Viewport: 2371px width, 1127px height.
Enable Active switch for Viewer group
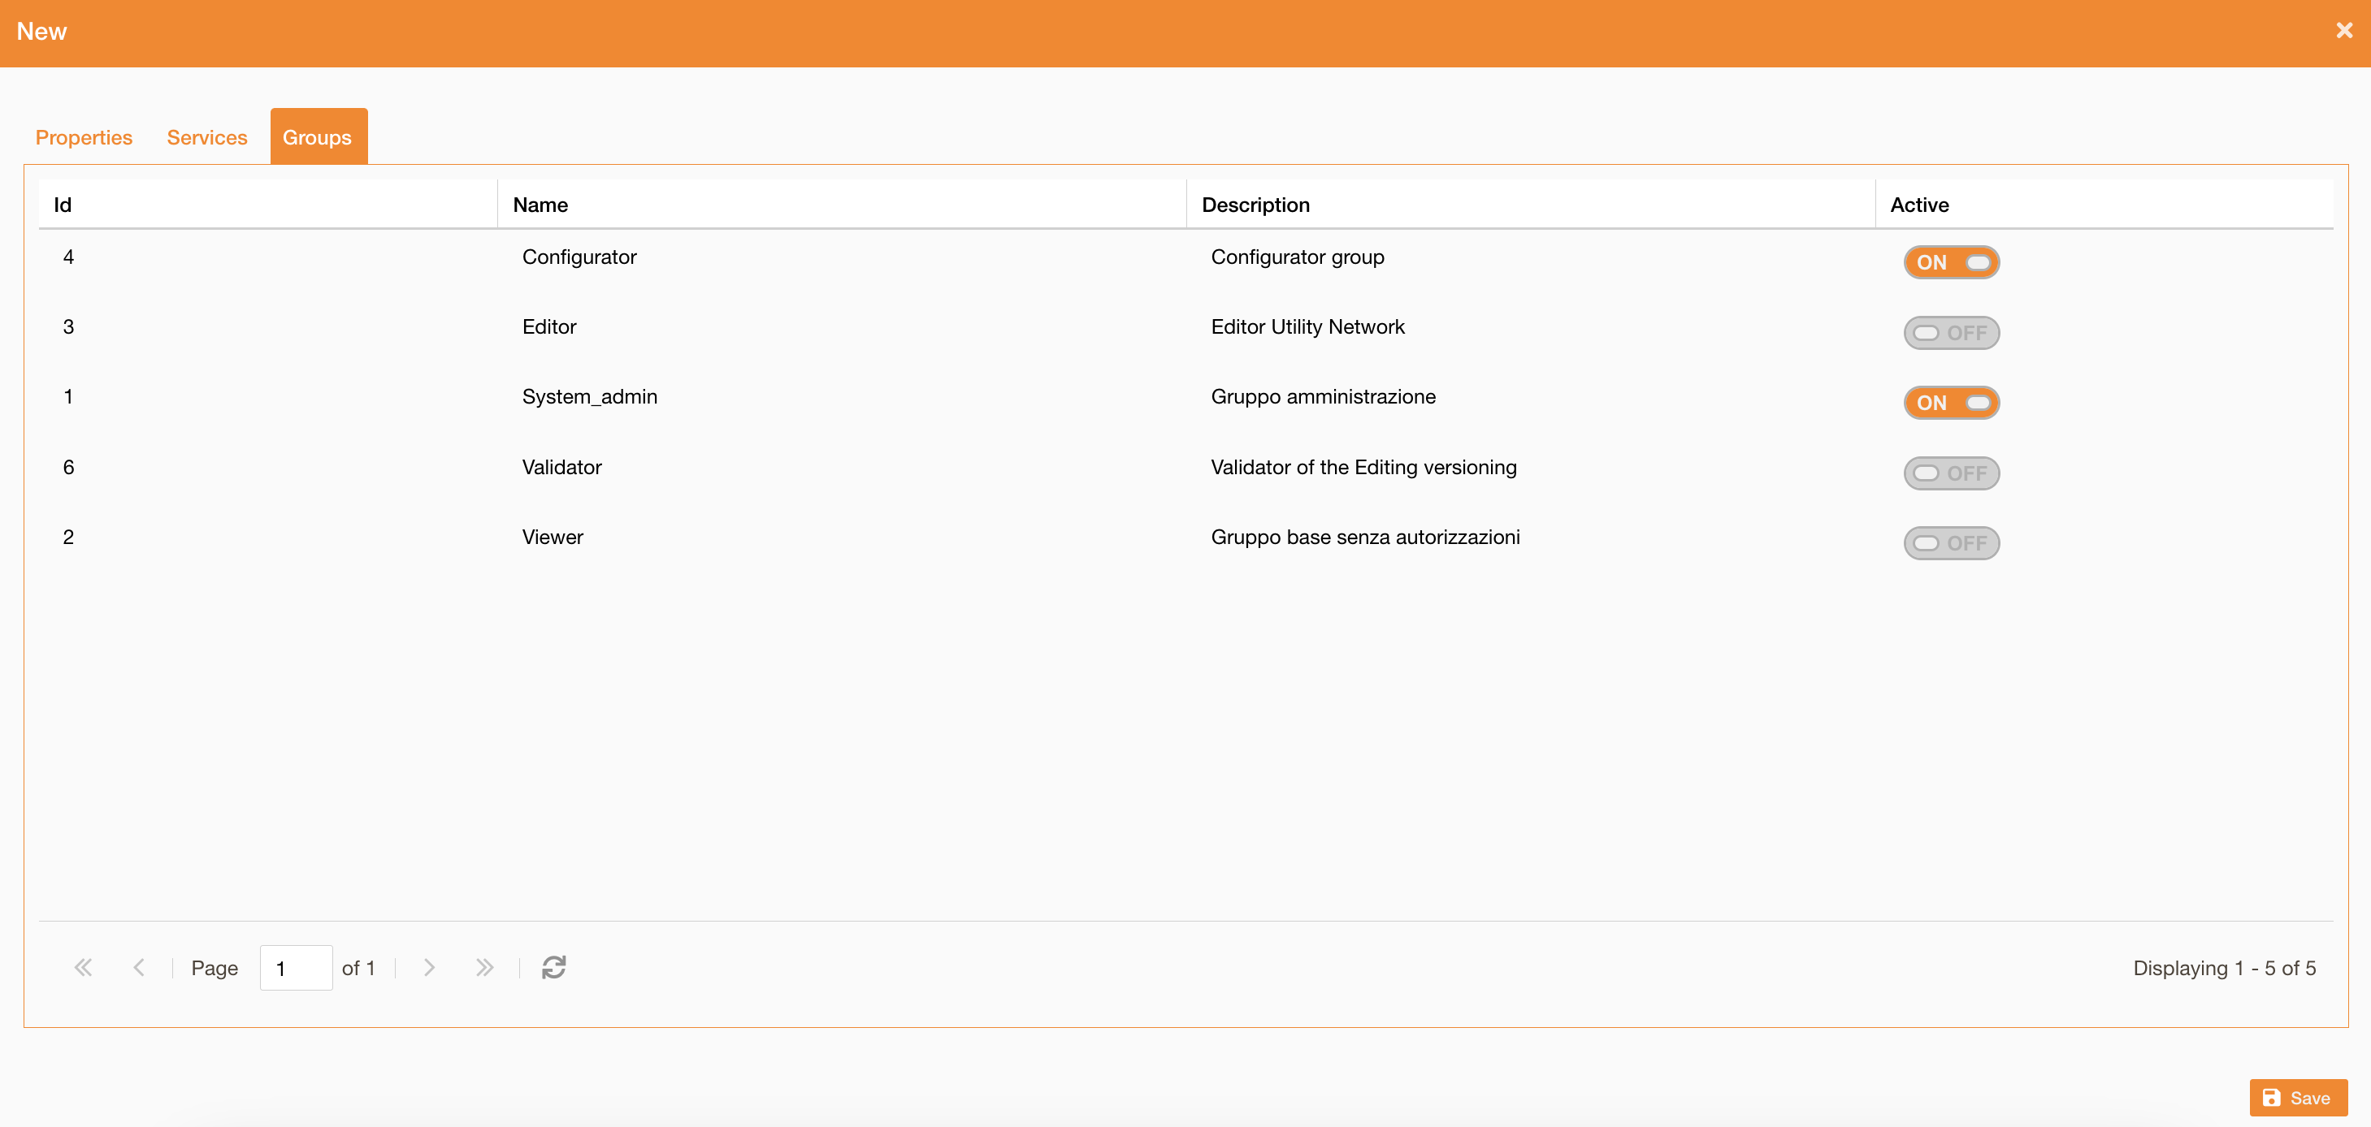point(1951,543)
